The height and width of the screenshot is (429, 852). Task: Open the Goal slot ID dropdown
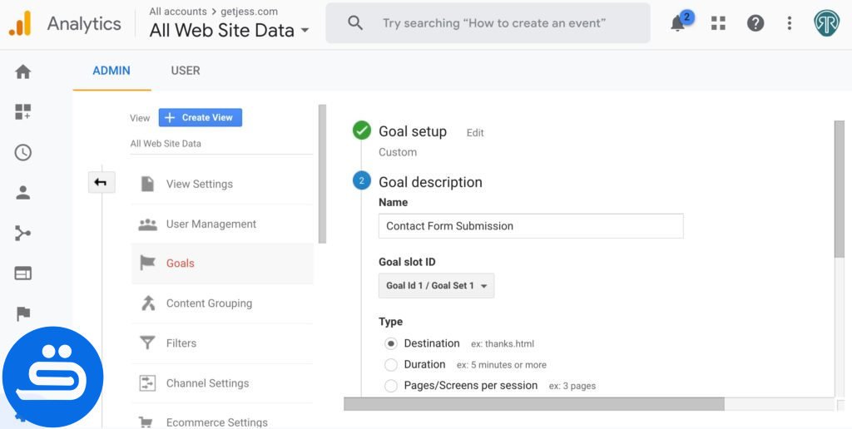click(x=436, y=286)
